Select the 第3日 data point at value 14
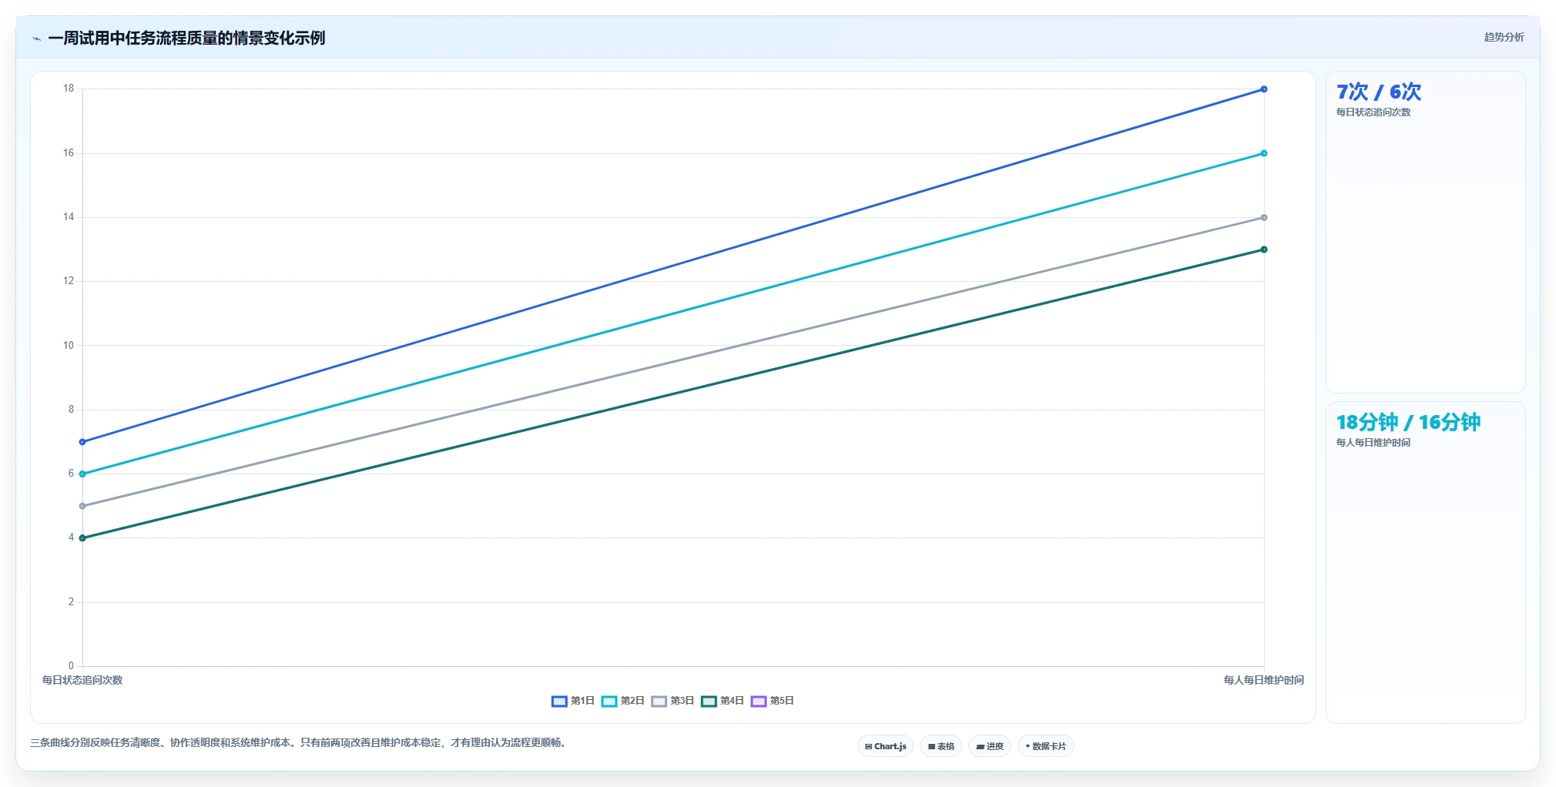This screenshot has width=1556, height=787. [1264, 218]
